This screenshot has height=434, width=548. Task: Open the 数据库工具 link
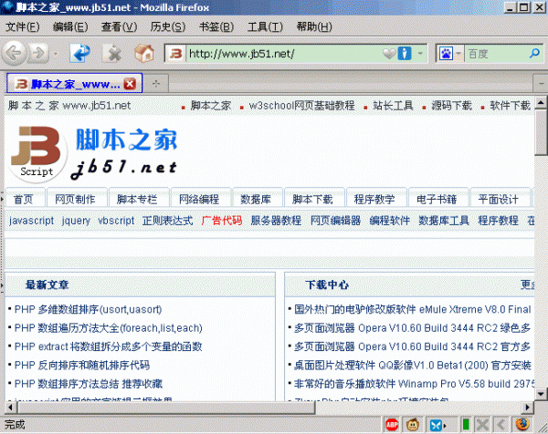[444, 221]
